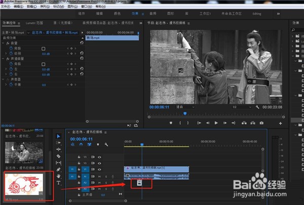Collapse the 声道音量 effect group
The height and width of the screenshot is (205, 304).
coord(3,59)
